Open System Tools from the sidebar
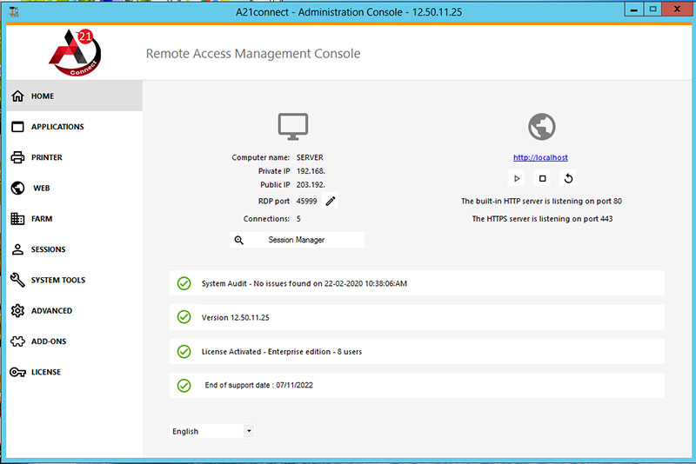 (57, 281)
